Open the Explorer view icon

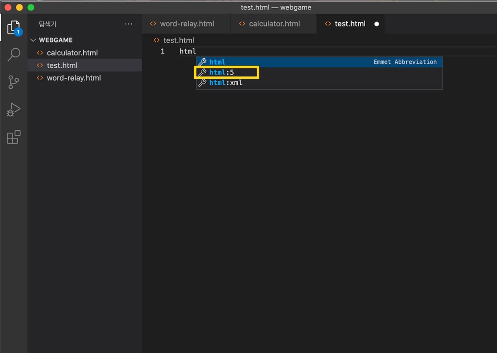tap(14, 28)
